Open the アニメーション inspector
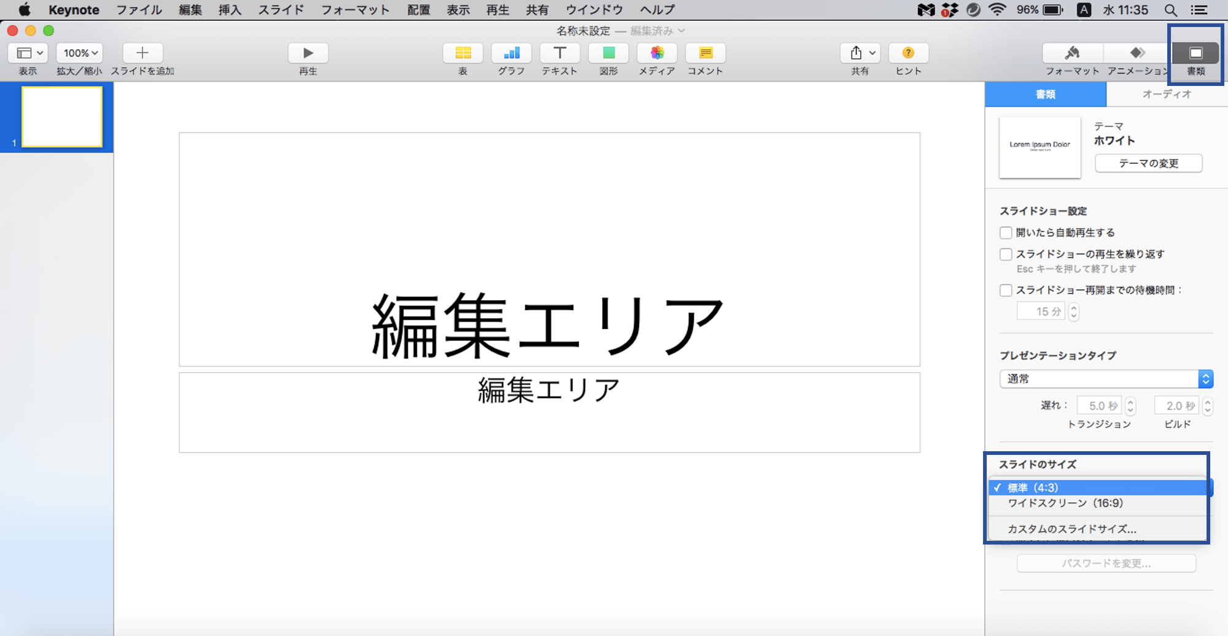Image resolution: width=1228 pixels, height=636 pixels. [1137, 53]
